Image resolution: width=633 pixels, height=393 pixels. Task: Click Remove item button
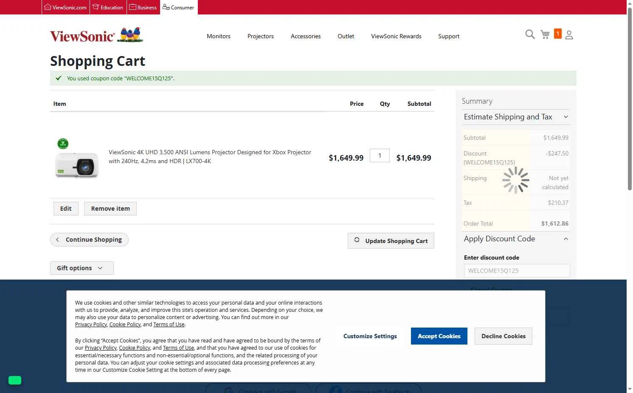click(x=110, y=209)
